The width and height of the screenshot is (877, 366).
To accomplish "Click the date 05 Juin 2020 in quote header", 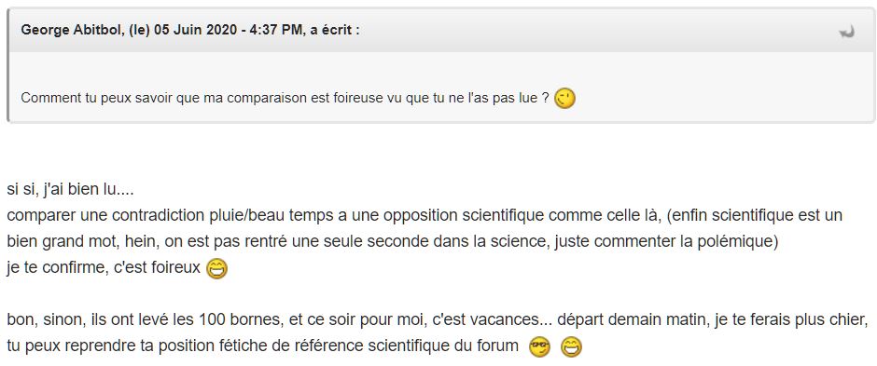I will (x=188, y=30).
